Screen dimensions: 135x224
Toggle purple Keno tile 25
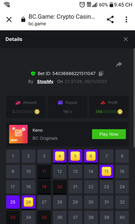13,202
